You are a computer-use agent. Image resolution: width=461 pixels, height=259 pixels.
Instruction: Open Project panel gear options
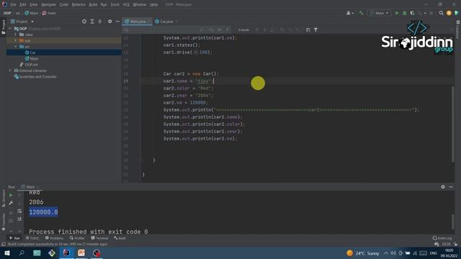[109, 22]
